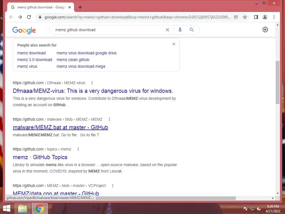Viewport: 285px width, 214px height.
Task: Click the horizontal scrollbar right arrow
Action: (x=273, y=198)
